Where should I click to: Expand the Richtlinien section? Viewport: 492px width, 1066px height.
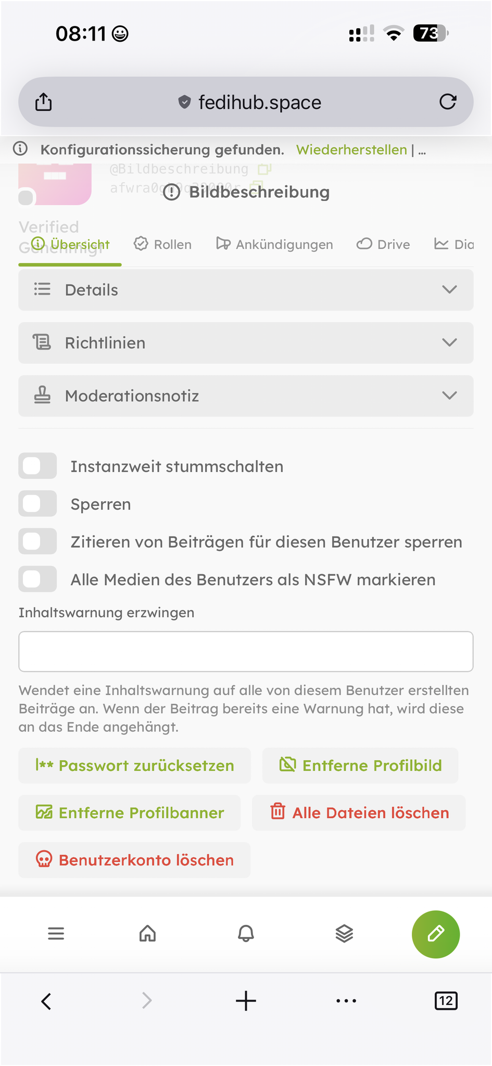[246, 343]
